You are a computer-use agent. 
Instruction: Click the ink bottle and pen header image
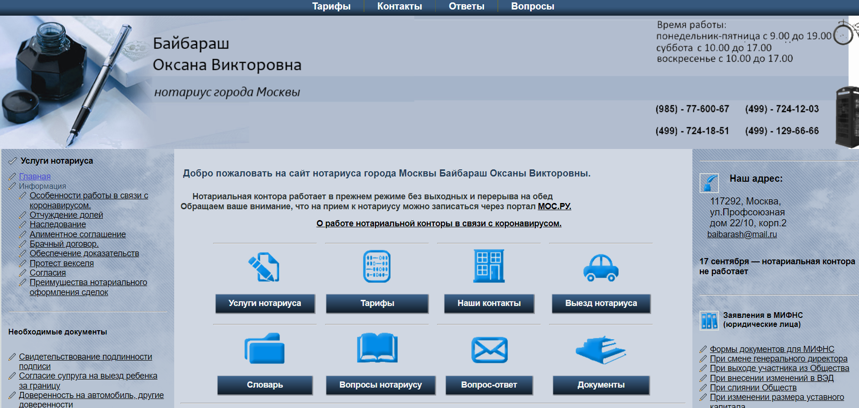tap(71, 81)
